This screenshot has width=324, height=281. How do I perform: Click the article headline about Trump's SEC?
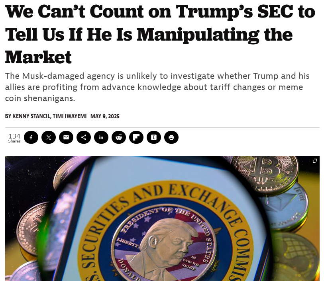coord(160,34)
